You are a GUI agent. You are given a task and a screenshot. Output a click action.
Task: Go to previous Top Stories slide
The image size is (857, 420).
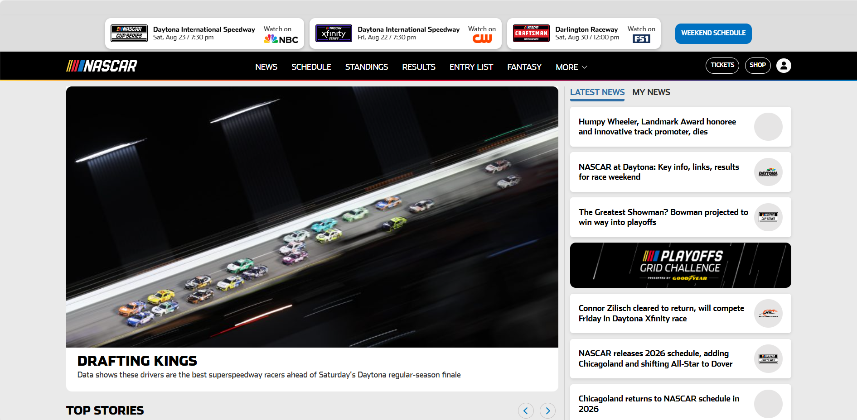pos(526,410)
